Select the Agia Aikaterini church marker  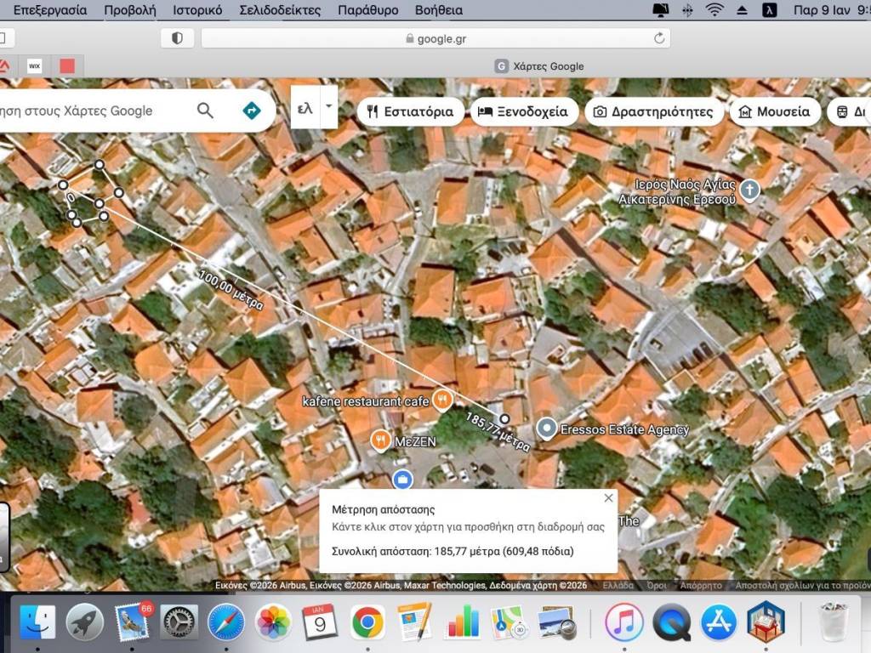[x=749, y=190]
